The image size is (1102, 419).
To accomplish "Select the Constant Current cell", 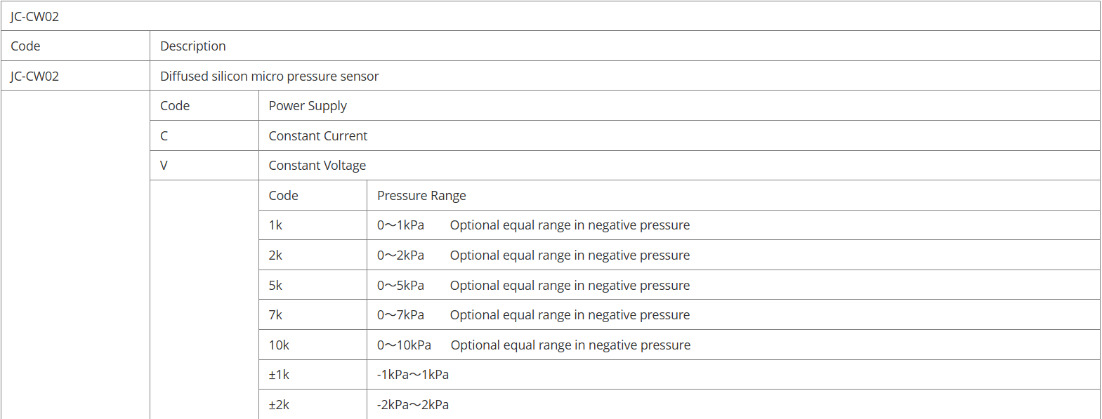I will coord(679,135).
